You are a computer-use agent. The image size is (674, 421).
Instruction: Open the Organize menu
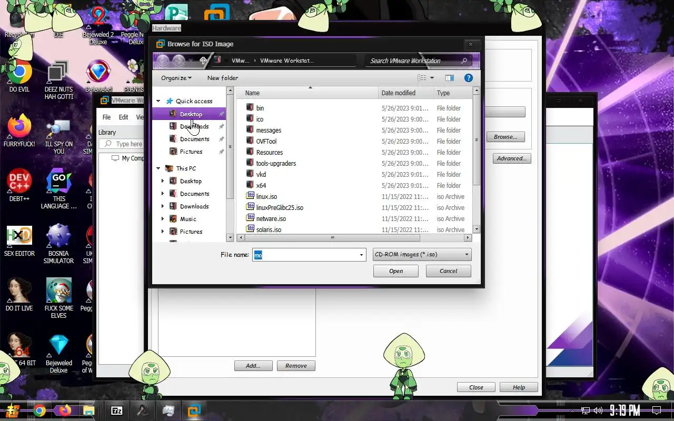click(176, 78)
